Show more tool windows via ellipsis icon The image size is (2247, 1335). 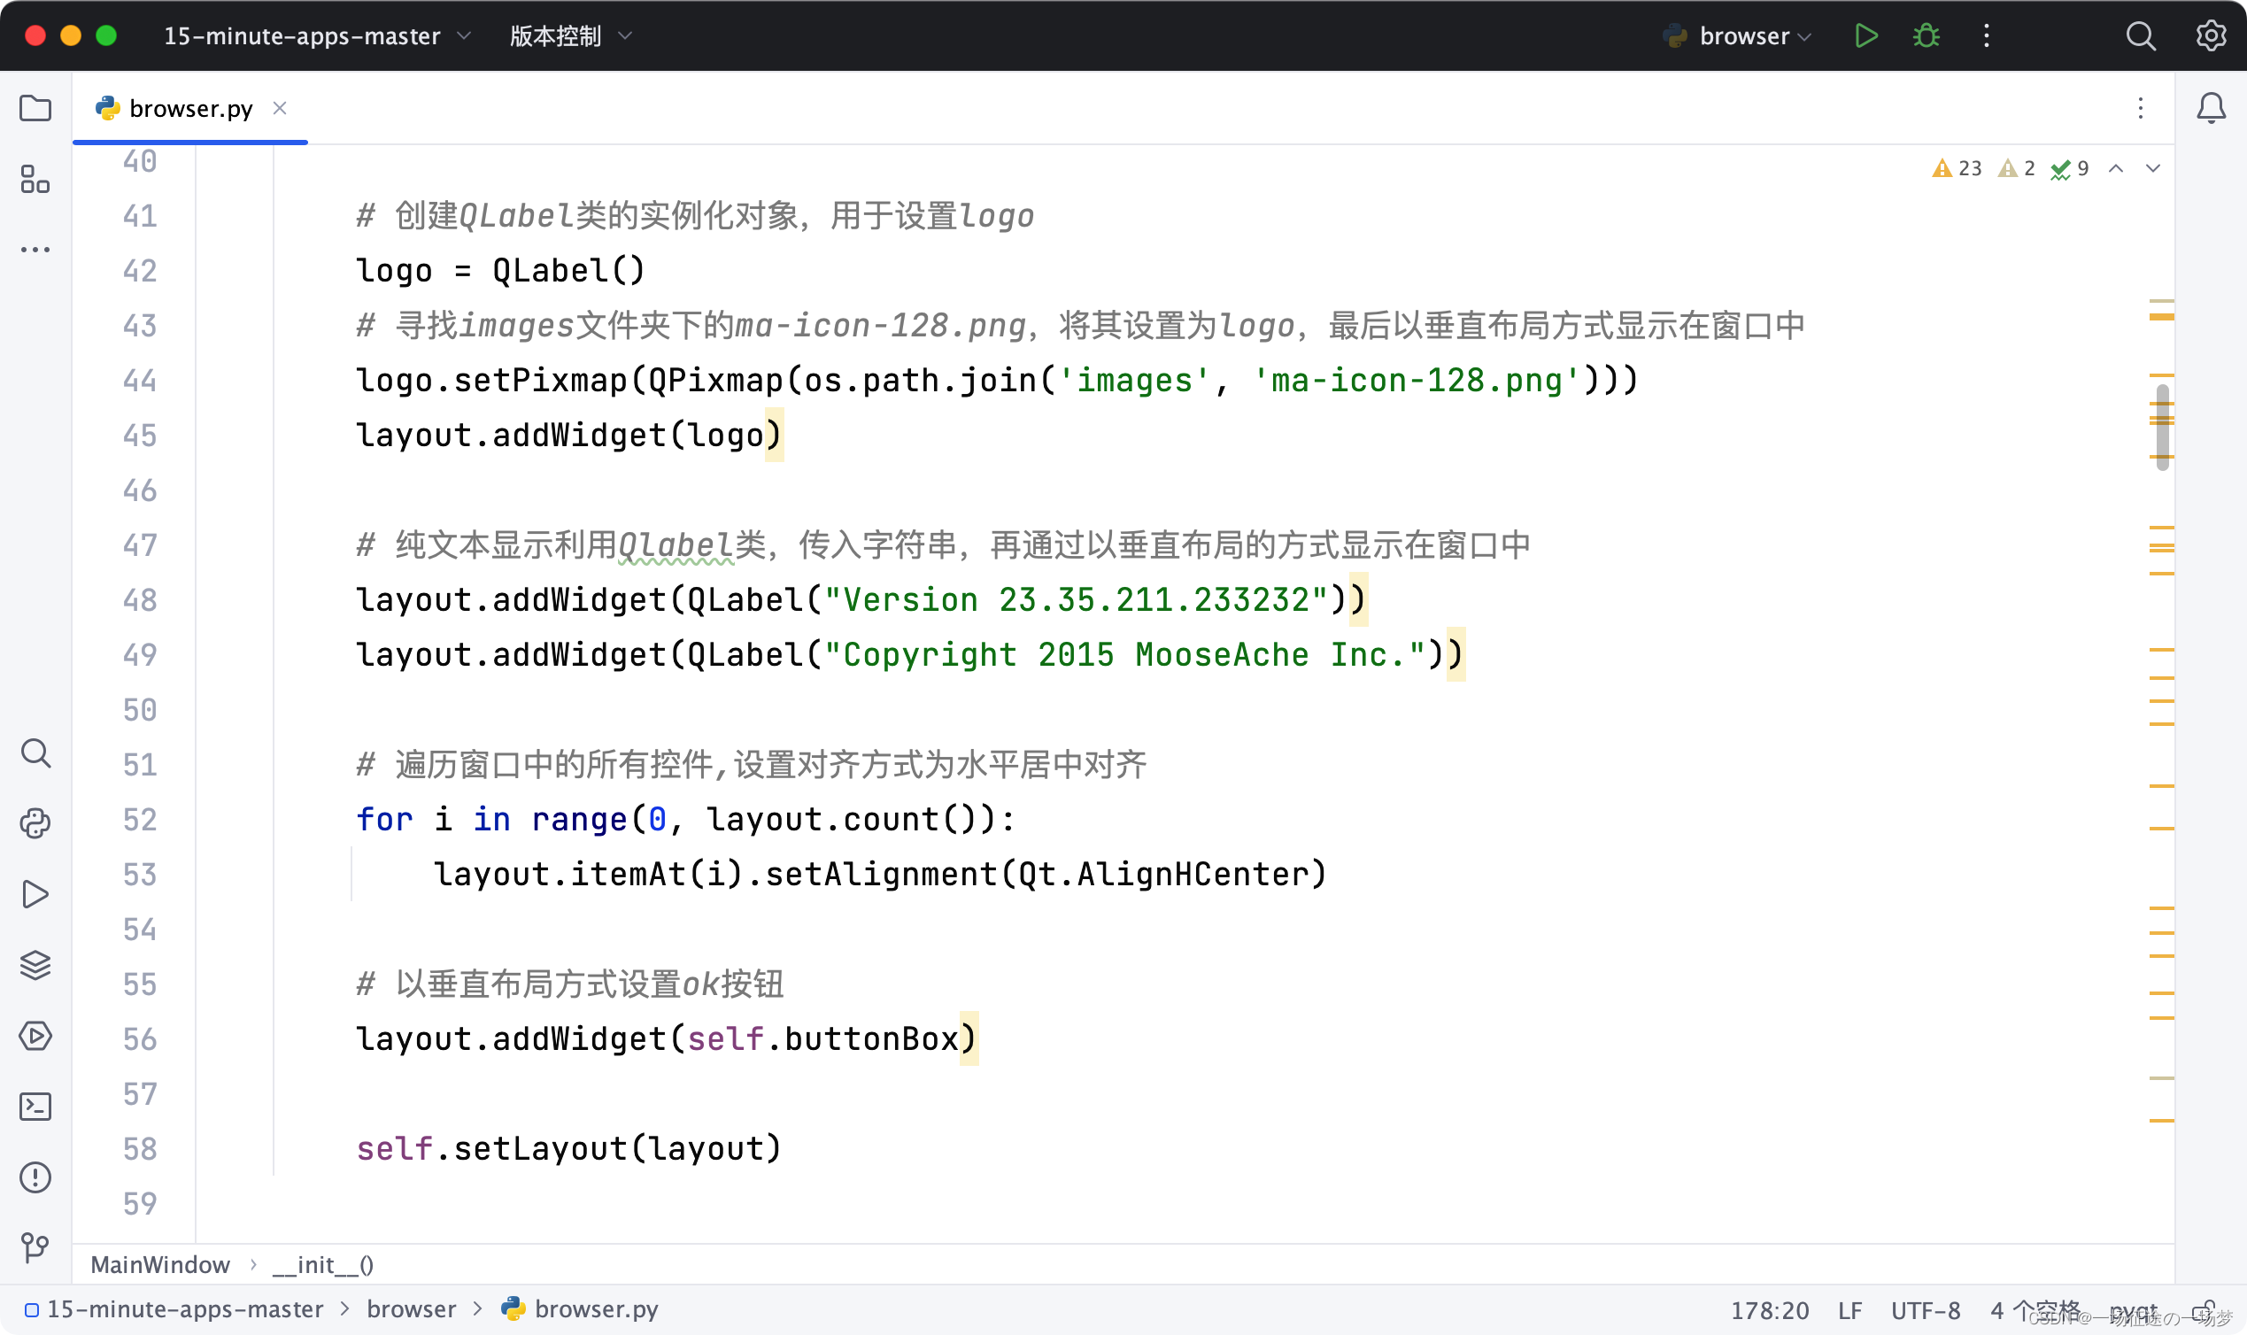click(x=35, y=249)
